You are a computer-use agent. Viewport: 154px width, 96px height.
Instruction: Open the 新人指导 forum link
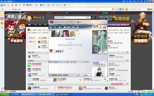35,56
